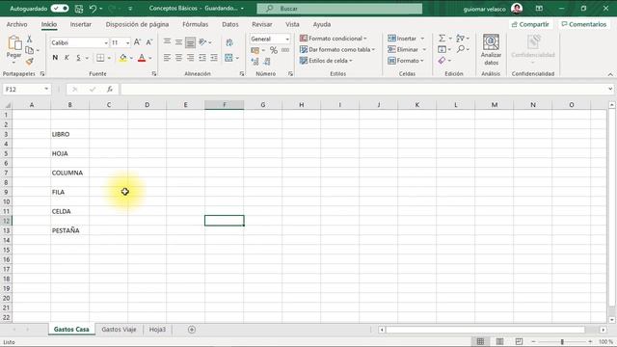Open Formato condicional menu
Image resolution: width=617 pixels, height=347 pixels.
click(x=334, y=39)
